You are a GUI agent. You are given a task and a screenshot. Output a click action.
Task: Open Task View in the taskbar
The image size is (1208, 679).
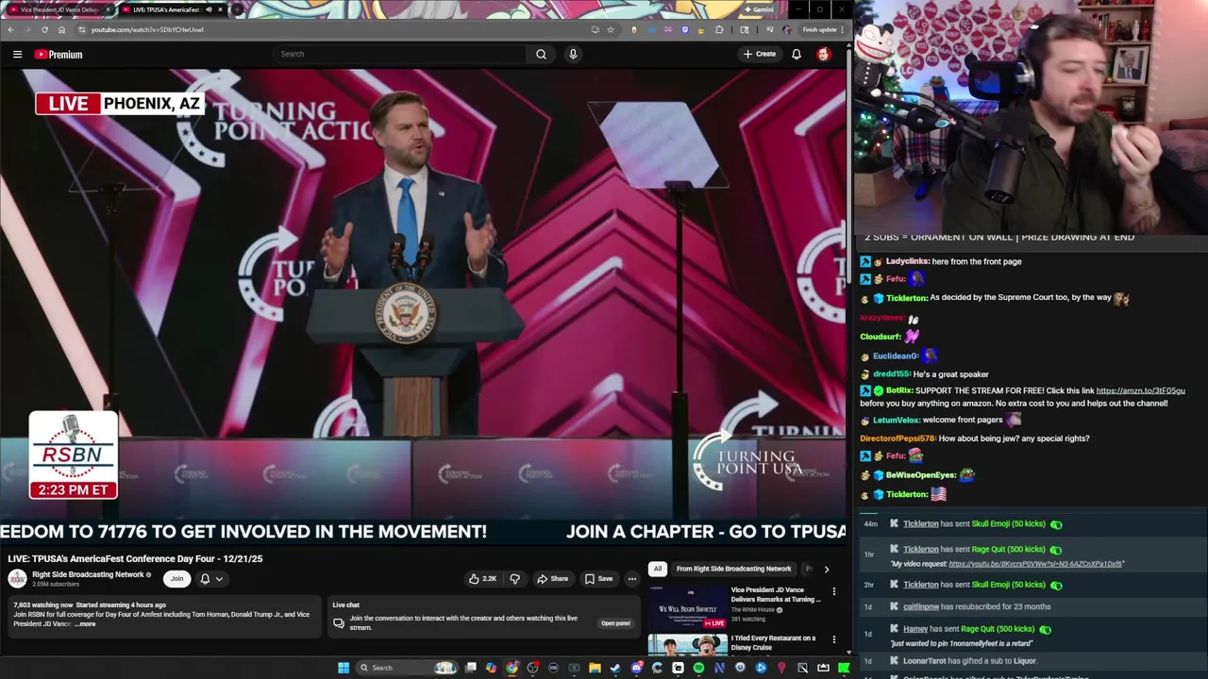click(x=470, y=668)
